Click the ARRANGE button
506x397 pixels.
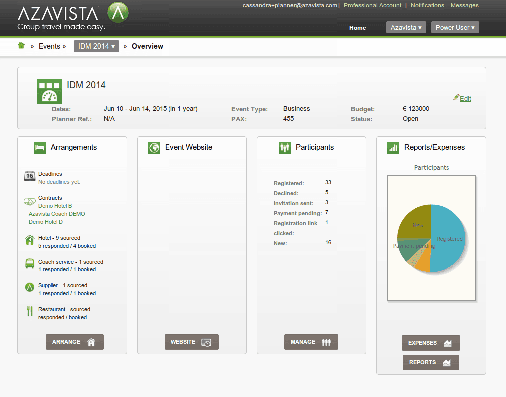click(75, 342)
